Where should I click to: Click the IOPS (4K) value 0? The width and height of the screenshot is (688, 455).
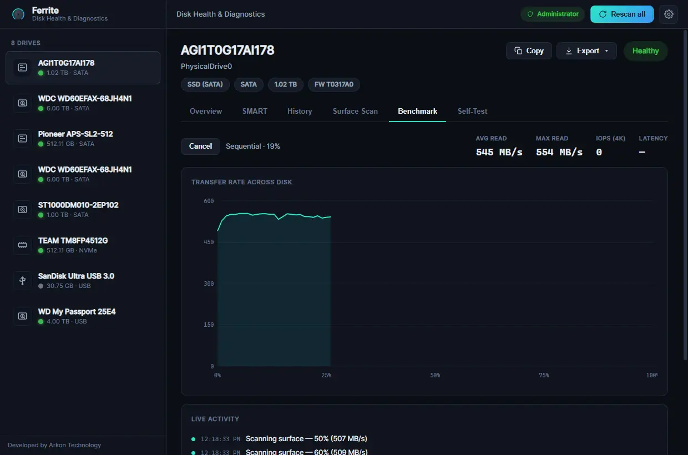(599, 152)
